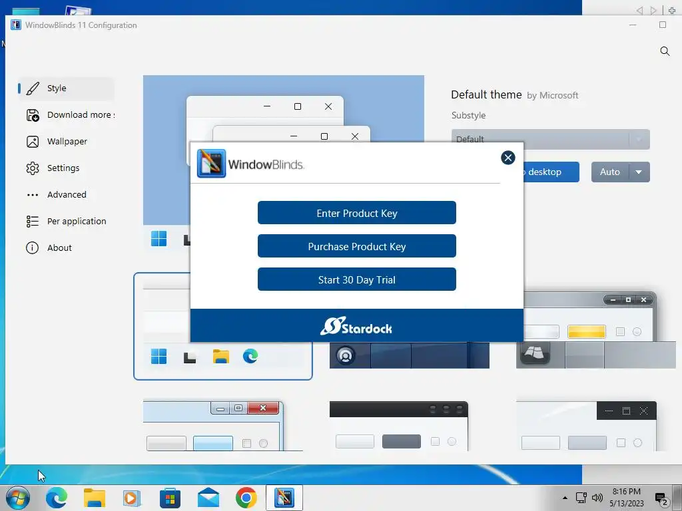Click the WindowBlinds logo in dialog
The height and width of the screenshot is (511, 682).
(250, 164)
